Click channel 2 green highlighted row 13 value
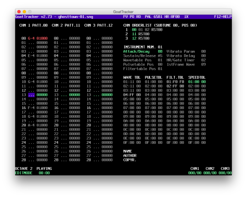This screenshot has height=197, width=247. (x=75, y=95)
